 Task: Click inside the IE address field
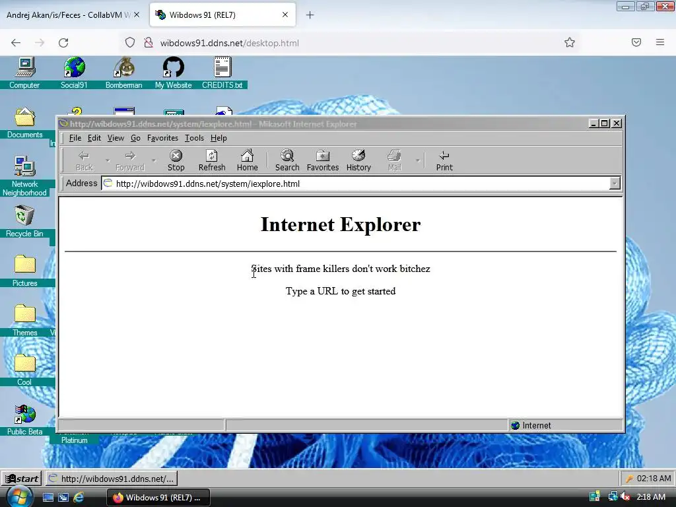356,184
